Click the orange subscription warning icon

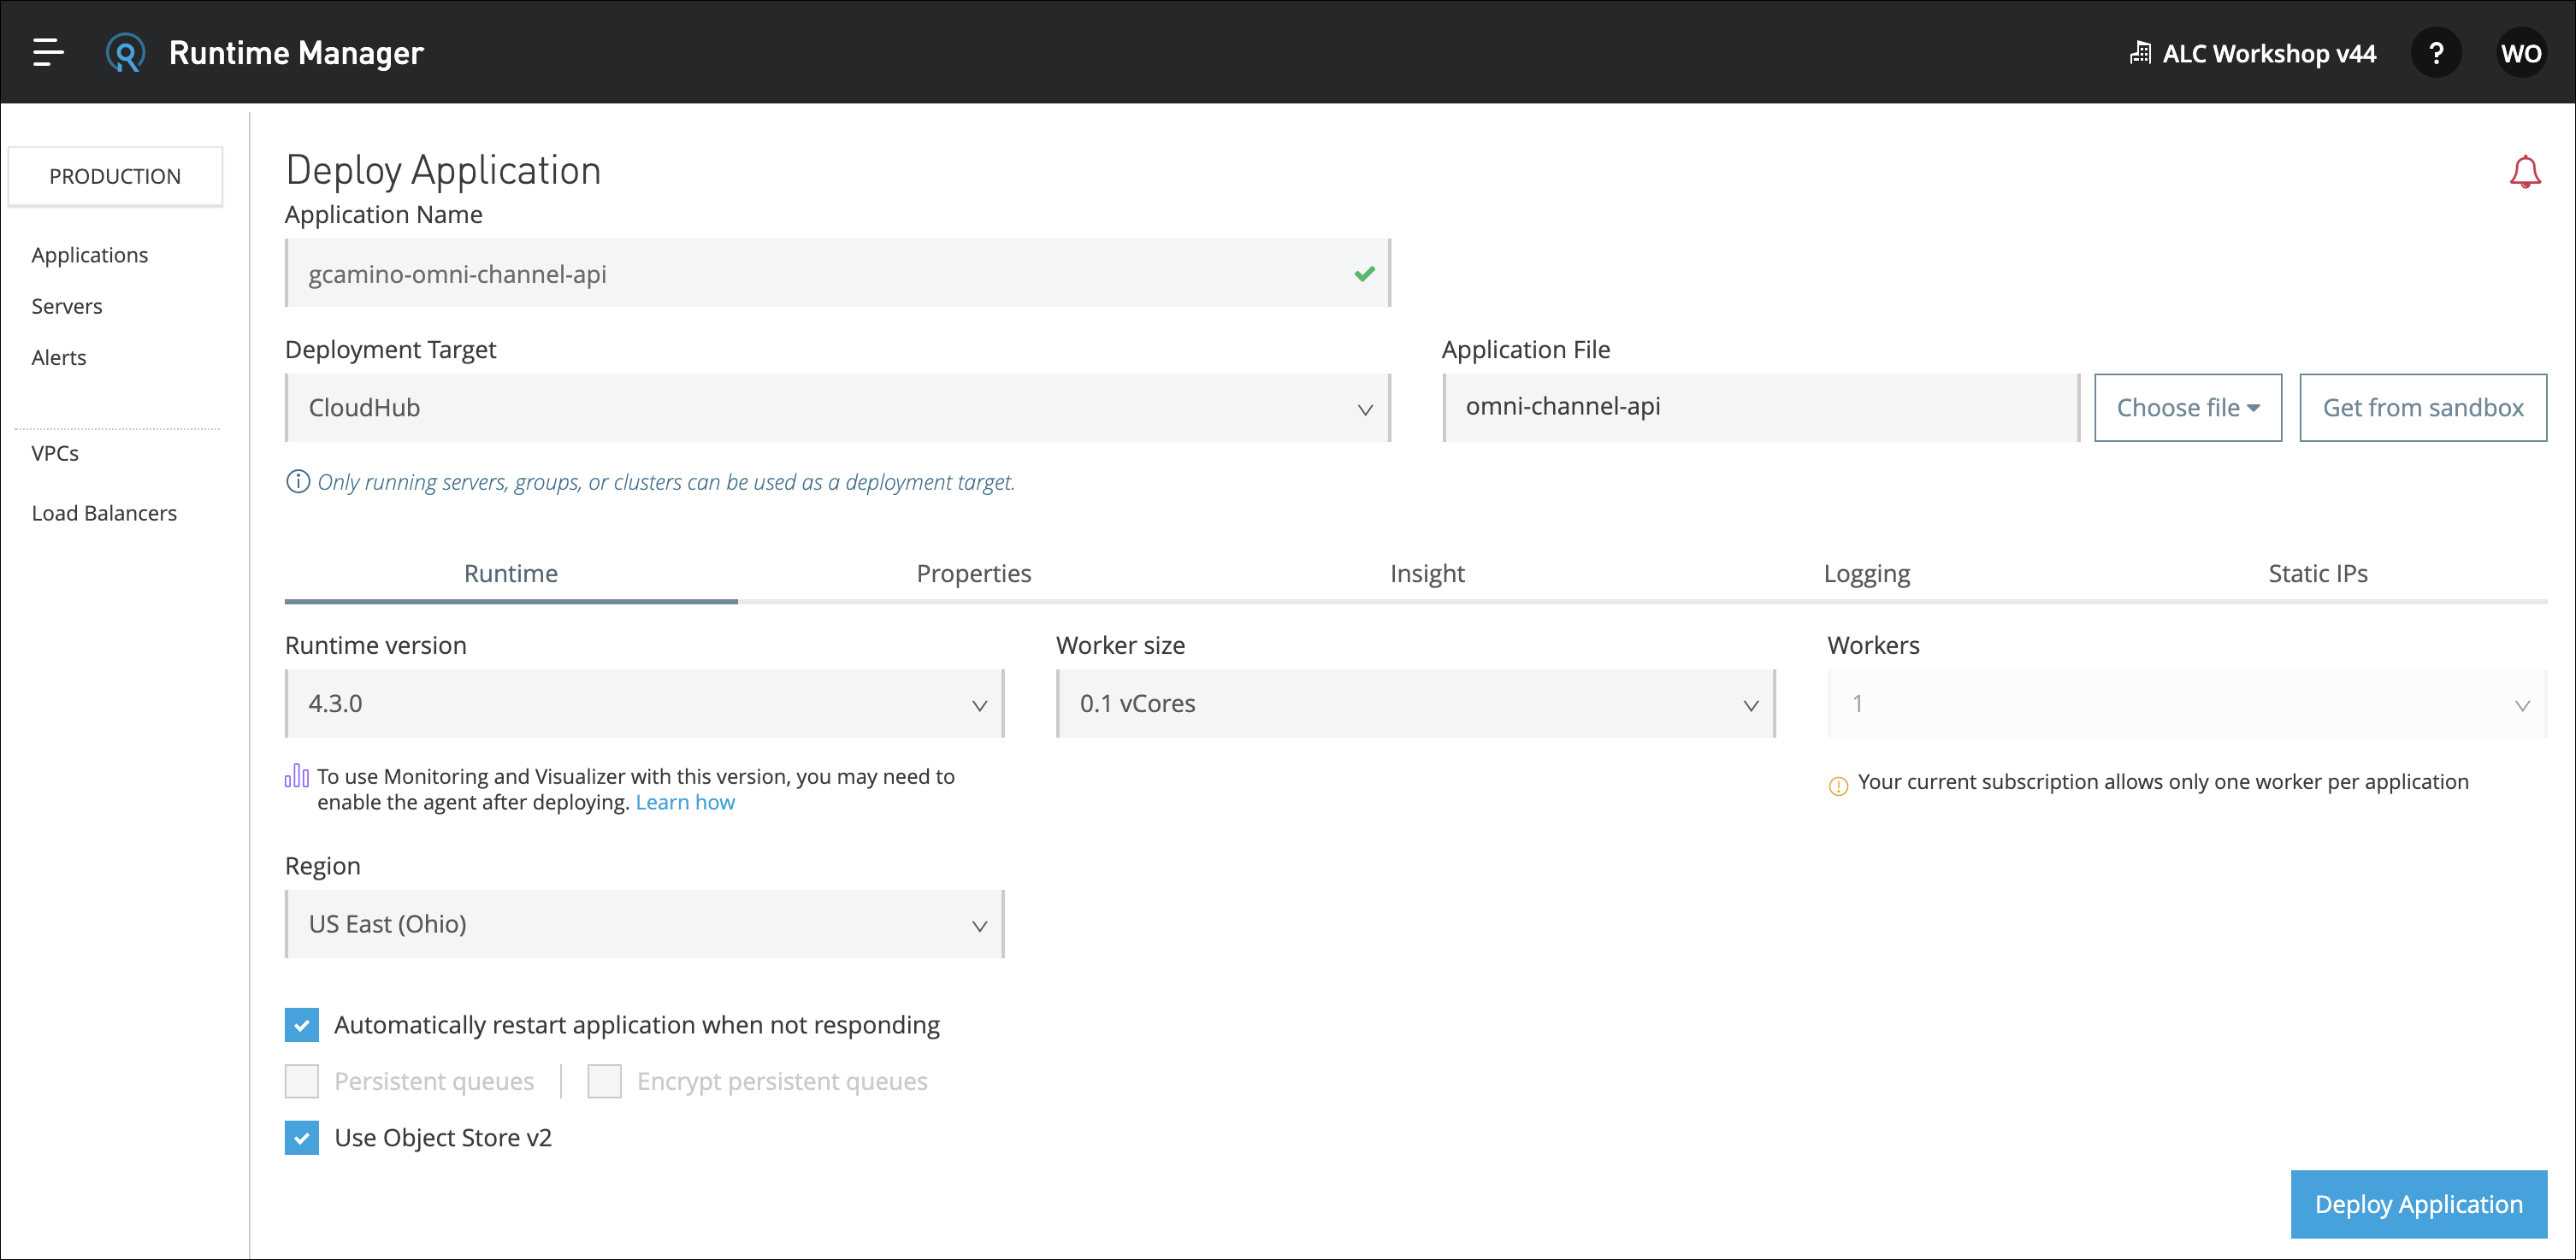pyautogui.click(x=1838, y=786)
